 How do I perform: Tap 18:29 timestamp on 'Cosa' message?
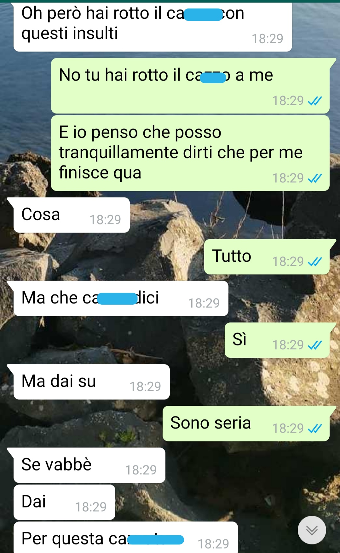pyautogui.click(x=105, y=220)
